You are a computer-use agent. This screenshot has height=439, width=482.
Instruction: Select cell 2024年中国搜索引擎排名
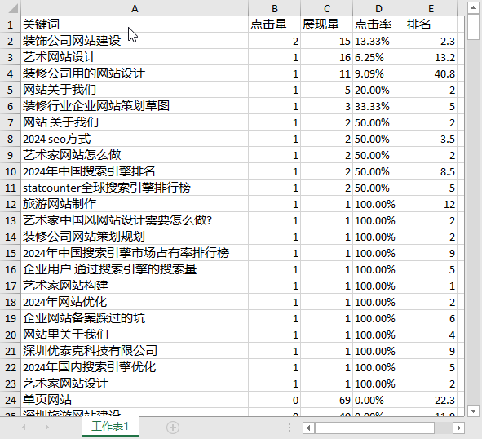coord(135,171)
